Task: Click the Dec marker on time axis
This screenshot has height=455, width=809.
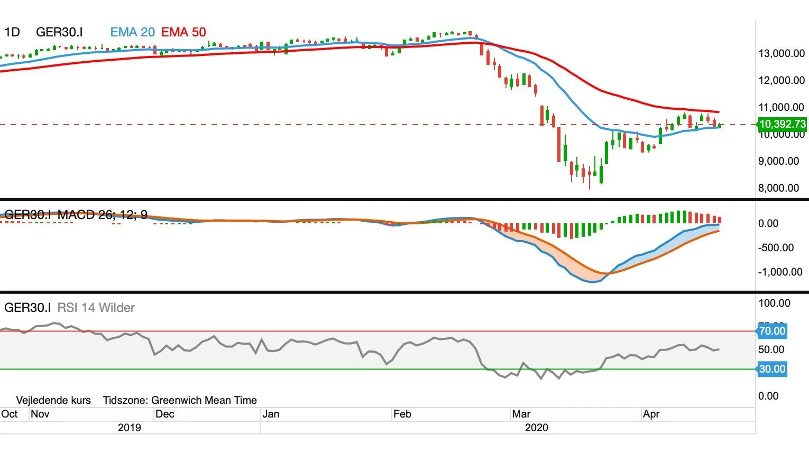Action: 164,414
